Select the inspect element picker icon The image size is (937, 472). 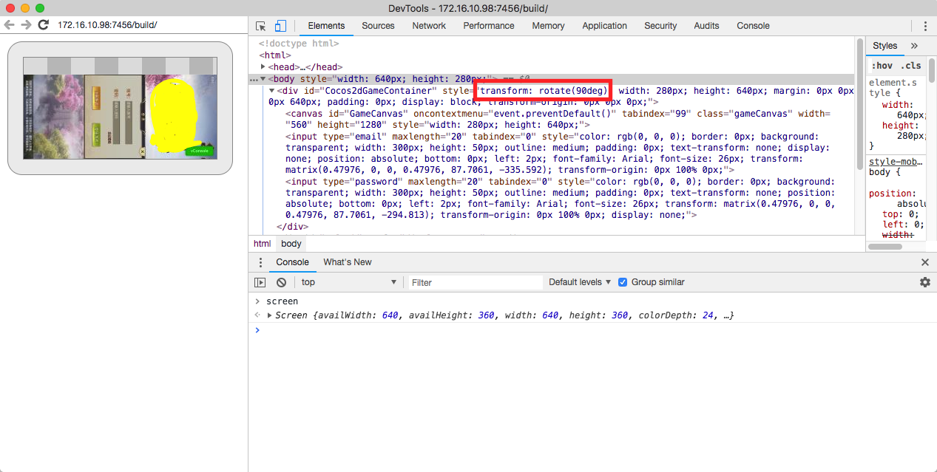coord(260,26)
